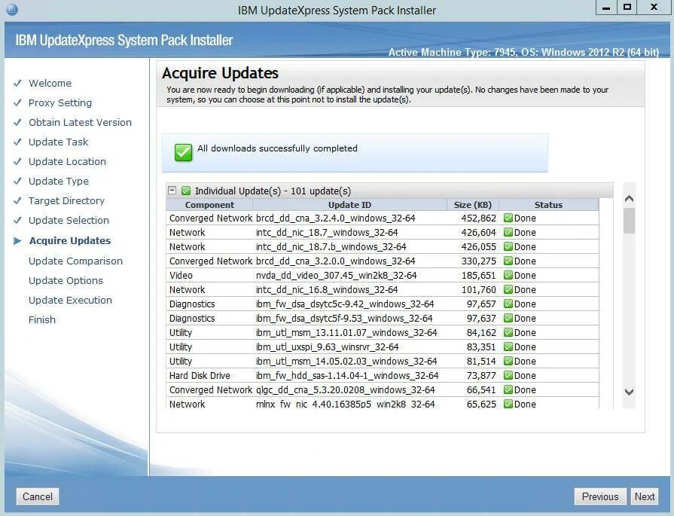Click the Next button
The width and height of the screenshot is (674, 516).
645,496
